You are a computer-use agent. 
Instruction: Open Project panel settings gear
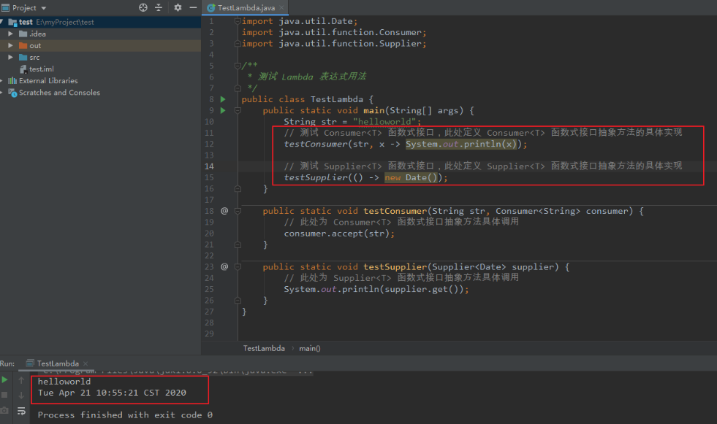coord(178,7)
